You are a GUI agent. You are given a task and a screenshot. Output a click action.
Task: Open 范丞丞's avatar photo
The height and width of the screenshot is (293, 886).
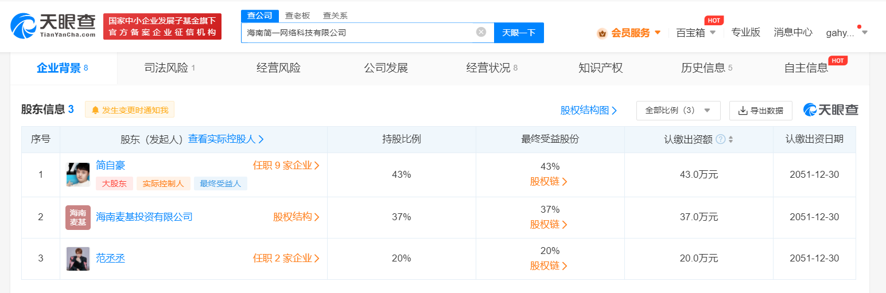(x=78, y=259)
